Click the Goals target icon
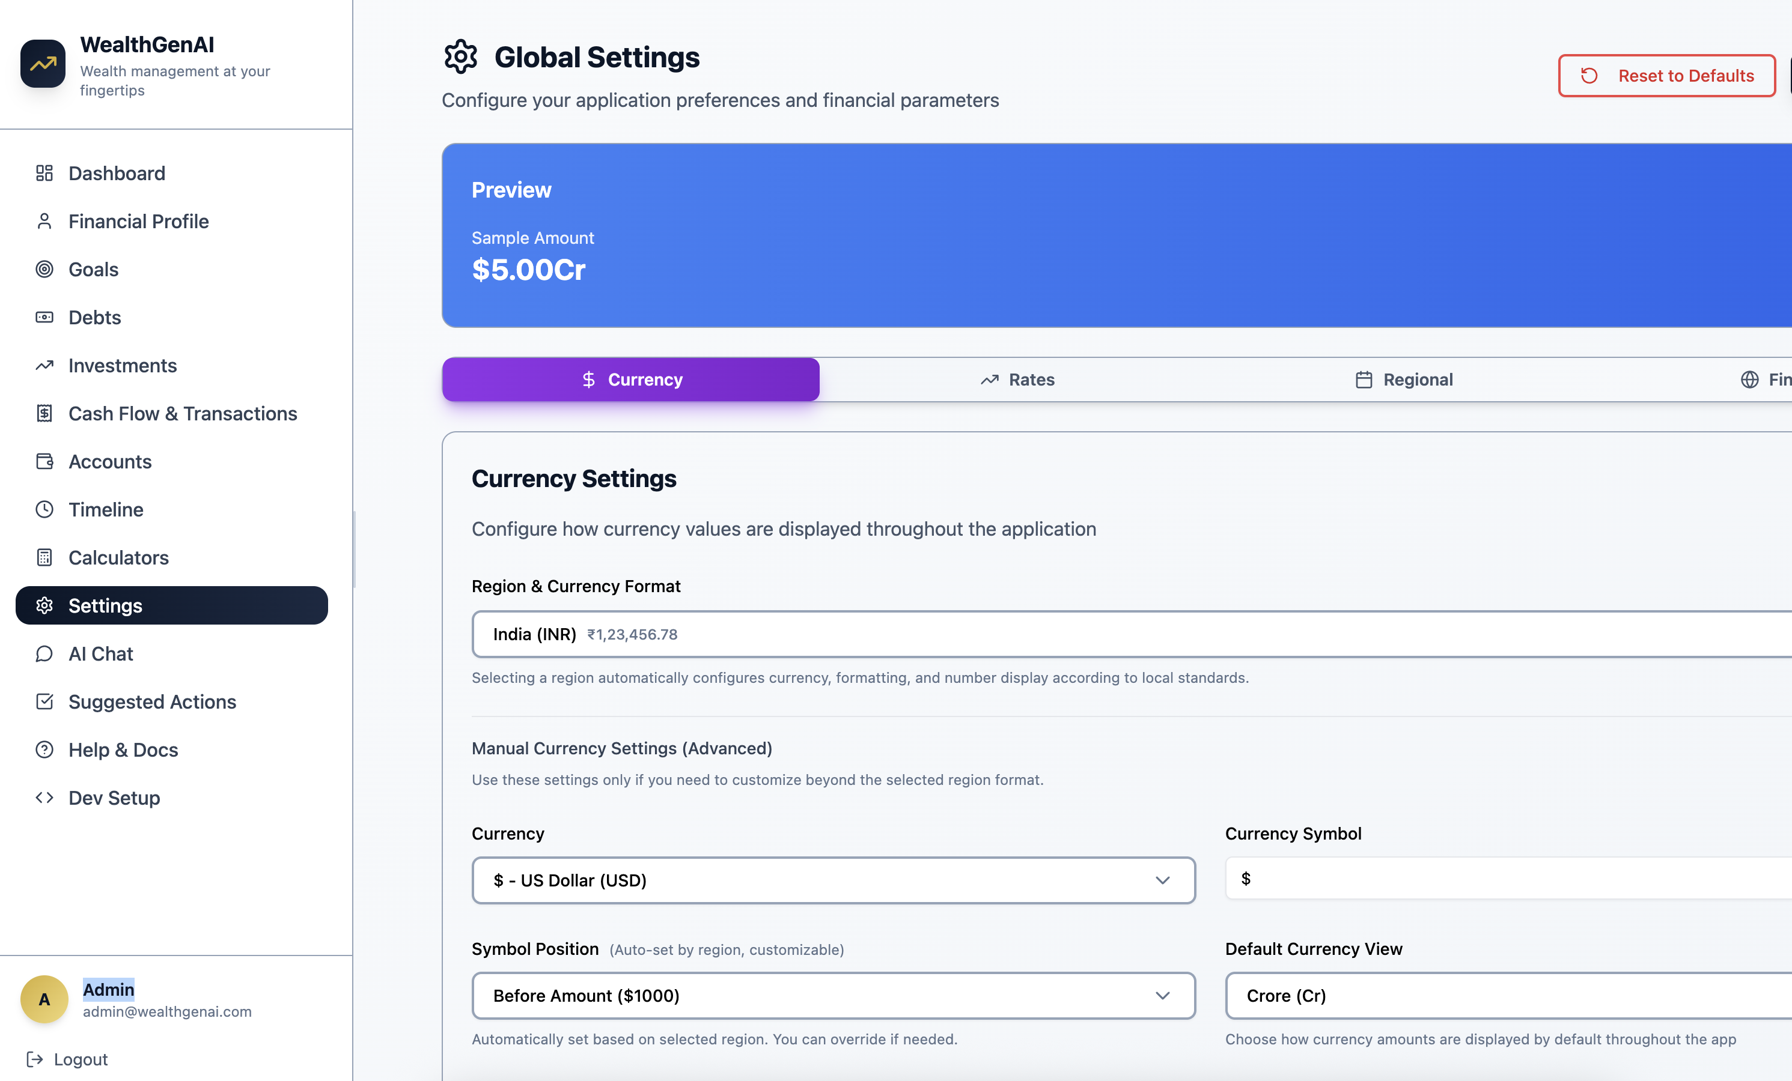 click(x=44, y=269)
